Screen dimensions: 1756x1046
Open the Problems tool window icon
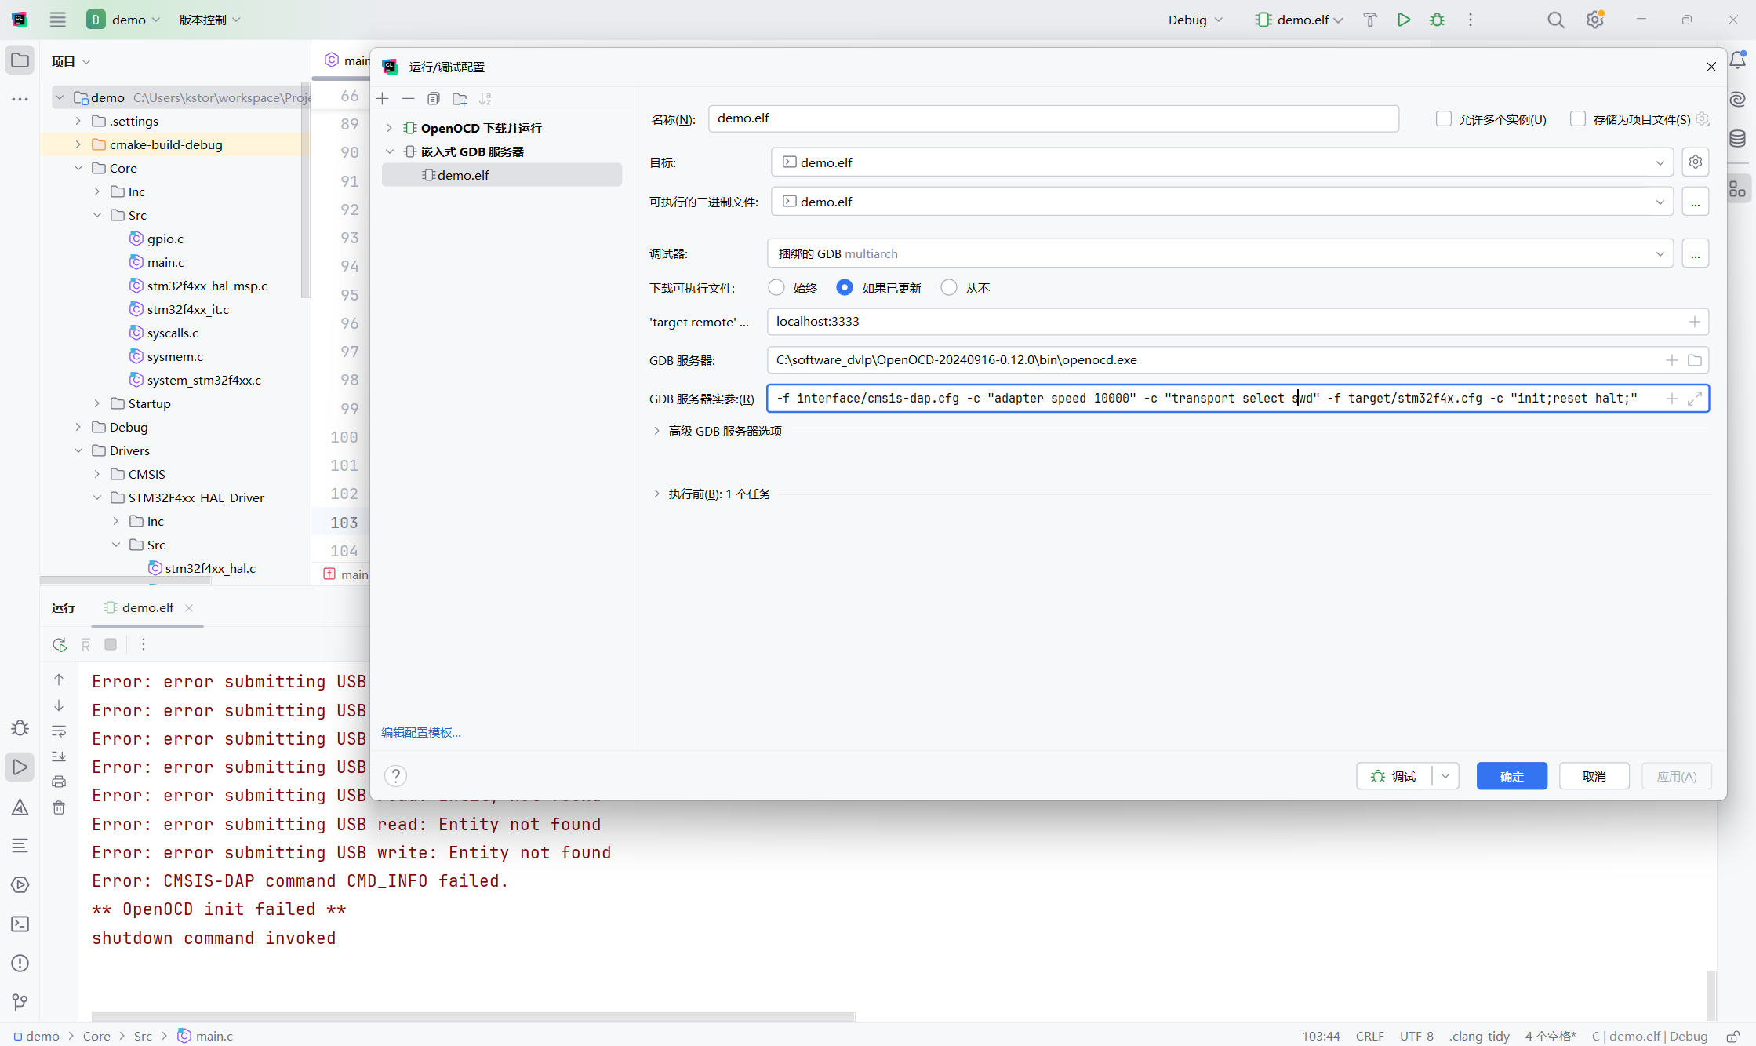(20, 963)
